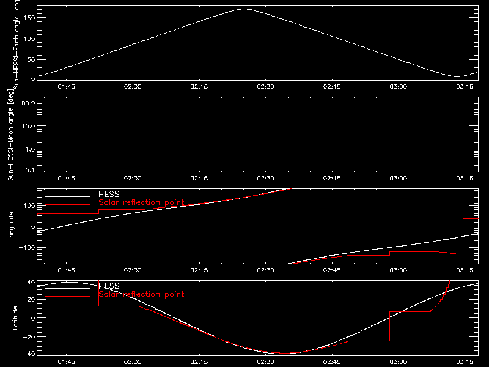
Task: Click 01:45 time label under the Moon angle plot
Action: tap(66, 179)
